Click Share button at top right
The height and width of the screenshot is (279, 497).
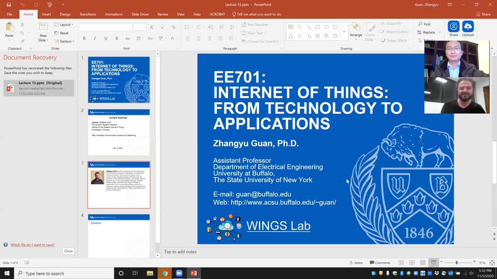[x=483, y=14]
